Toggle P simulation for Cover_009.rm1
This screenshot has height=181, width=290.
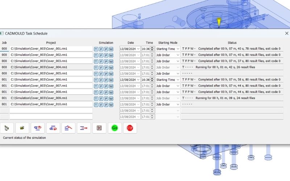pos(106,98)
